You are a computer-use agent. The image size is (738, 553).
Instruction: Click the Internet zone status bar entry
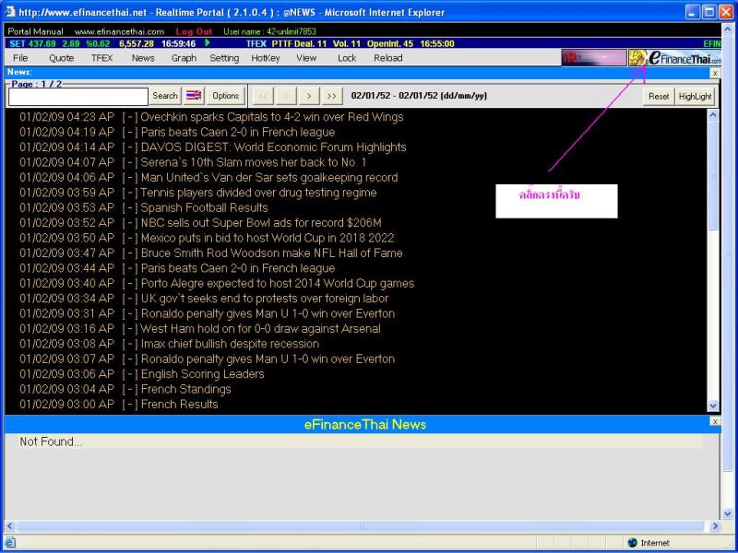[649, 543]
